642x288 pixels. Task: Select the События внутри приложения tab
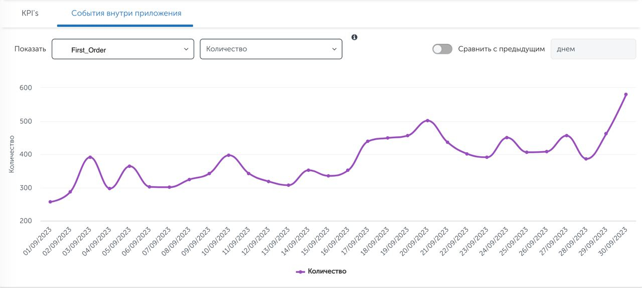click(126, 13)
